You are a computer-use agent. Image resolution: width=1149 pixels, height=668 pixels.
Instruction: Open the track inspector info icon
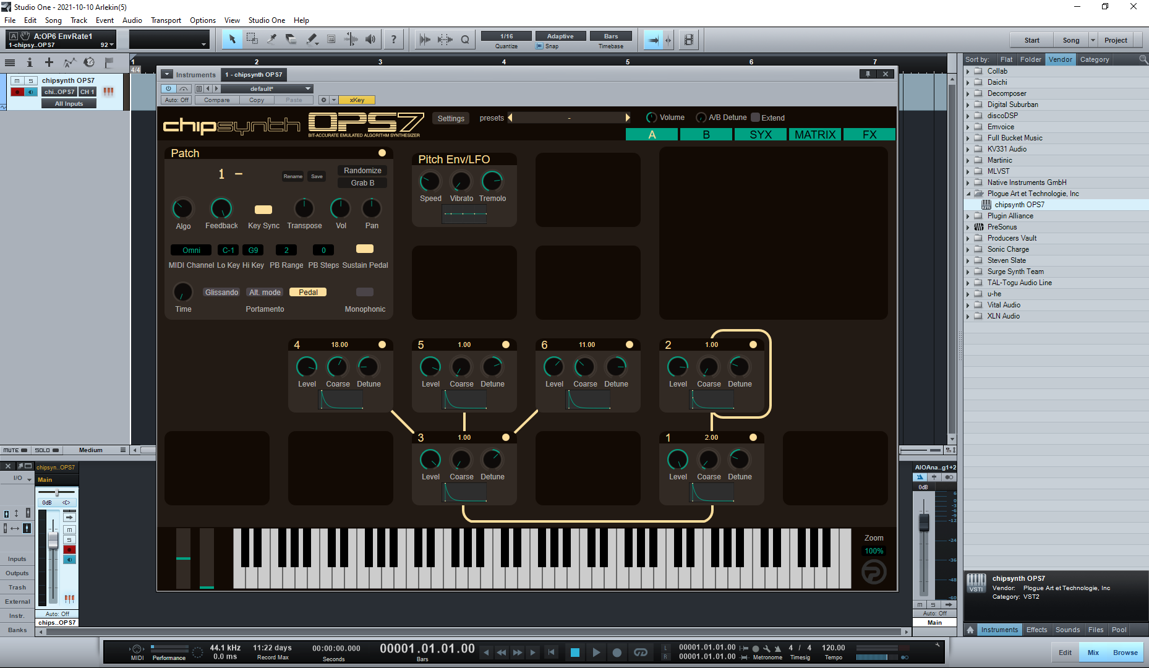pos(29,62)
